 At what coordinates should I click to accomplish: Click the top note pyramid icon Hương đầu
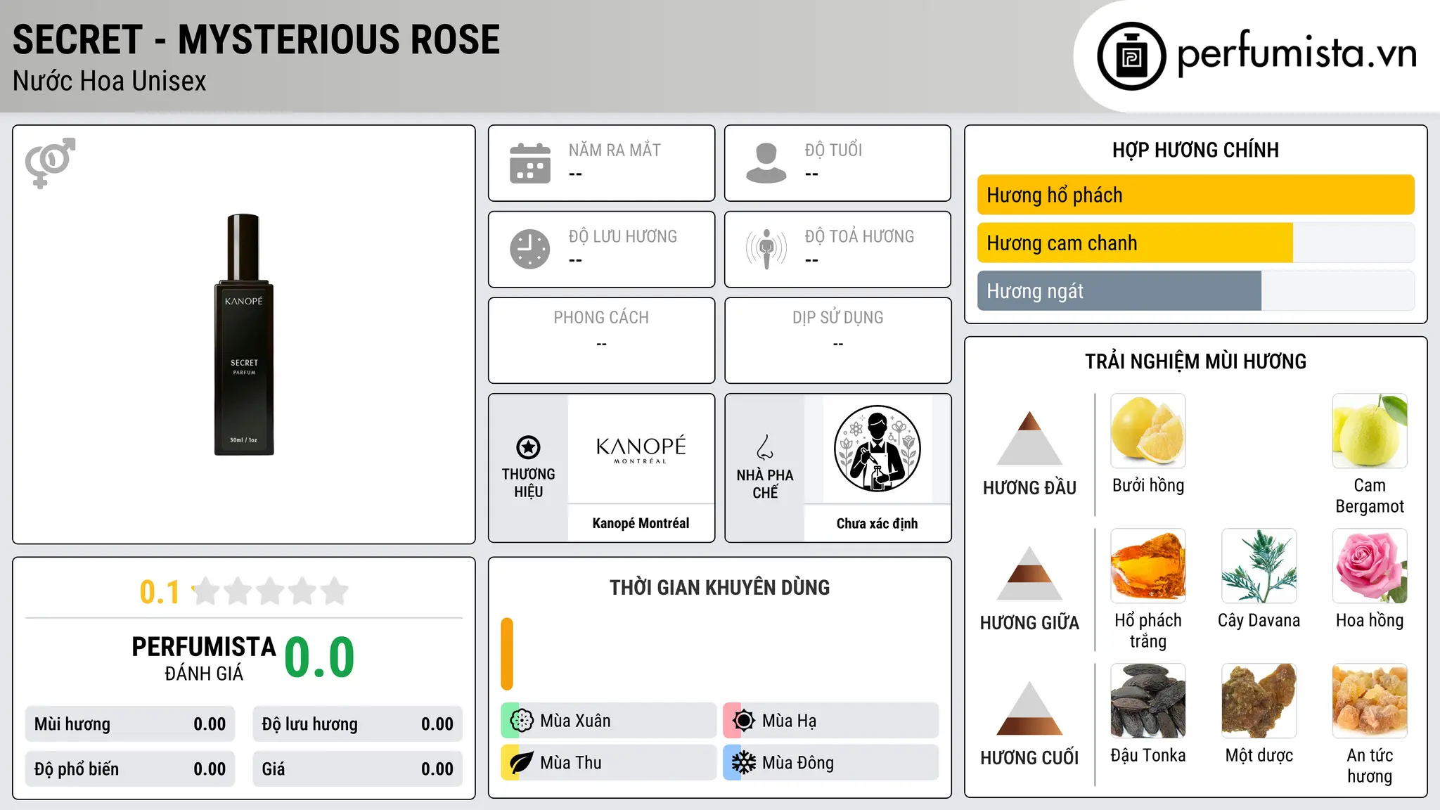[x=1029, y=438]
